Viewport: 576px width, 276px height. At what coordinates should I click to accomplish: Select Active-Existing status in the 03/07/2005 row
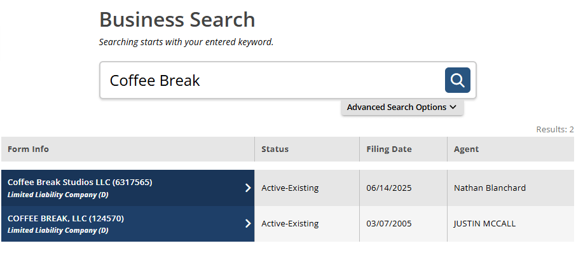pyautogui.click(x=290, y=224)
